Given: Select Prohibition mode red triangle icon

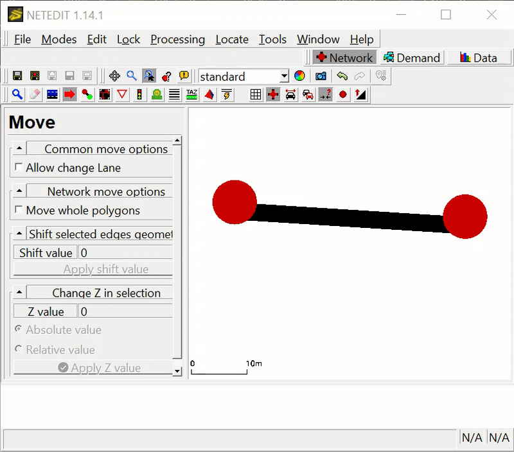Looking at the screenshot, I should pyautogui.click(x=122, y=94).
